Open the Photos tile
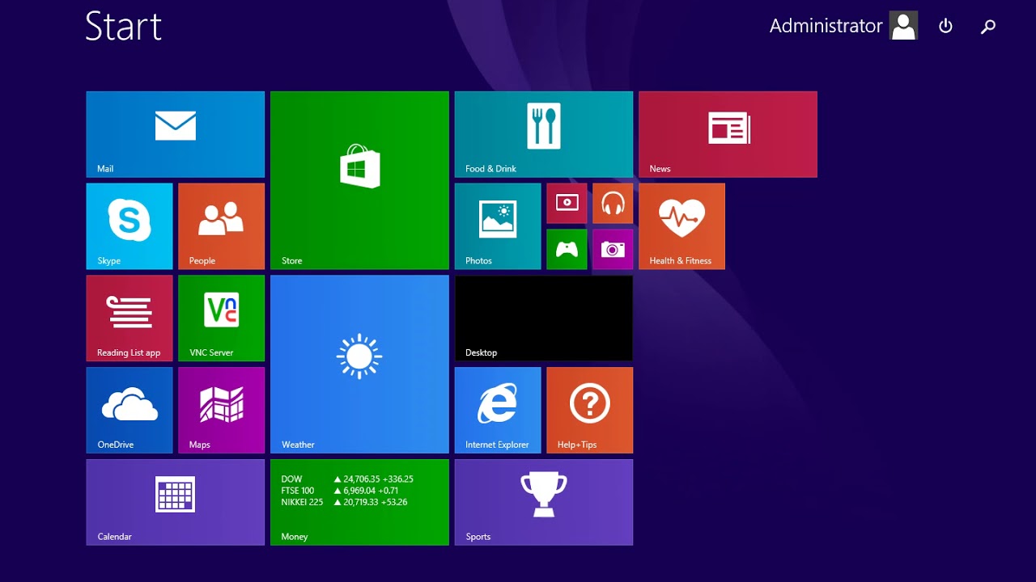The image size is (1036, 582). 498,226
